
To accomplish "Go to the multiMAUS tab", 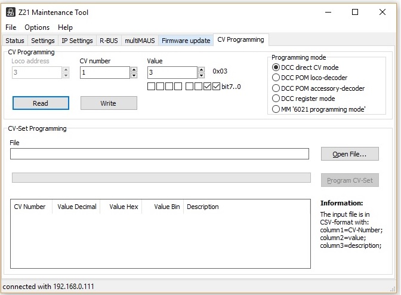I will pyautogui.click(x=140, y=41).
